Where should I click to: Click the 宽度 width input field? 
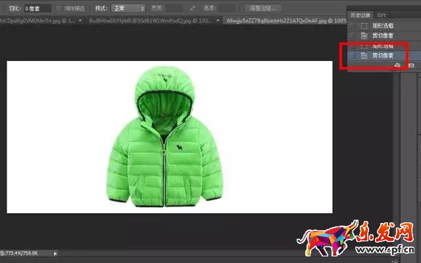click(x=174, y=9)
